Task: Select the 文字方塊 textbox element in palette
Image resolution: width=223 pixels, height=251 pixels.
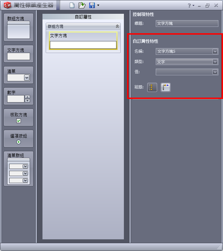Action: (x=19, y=54)
